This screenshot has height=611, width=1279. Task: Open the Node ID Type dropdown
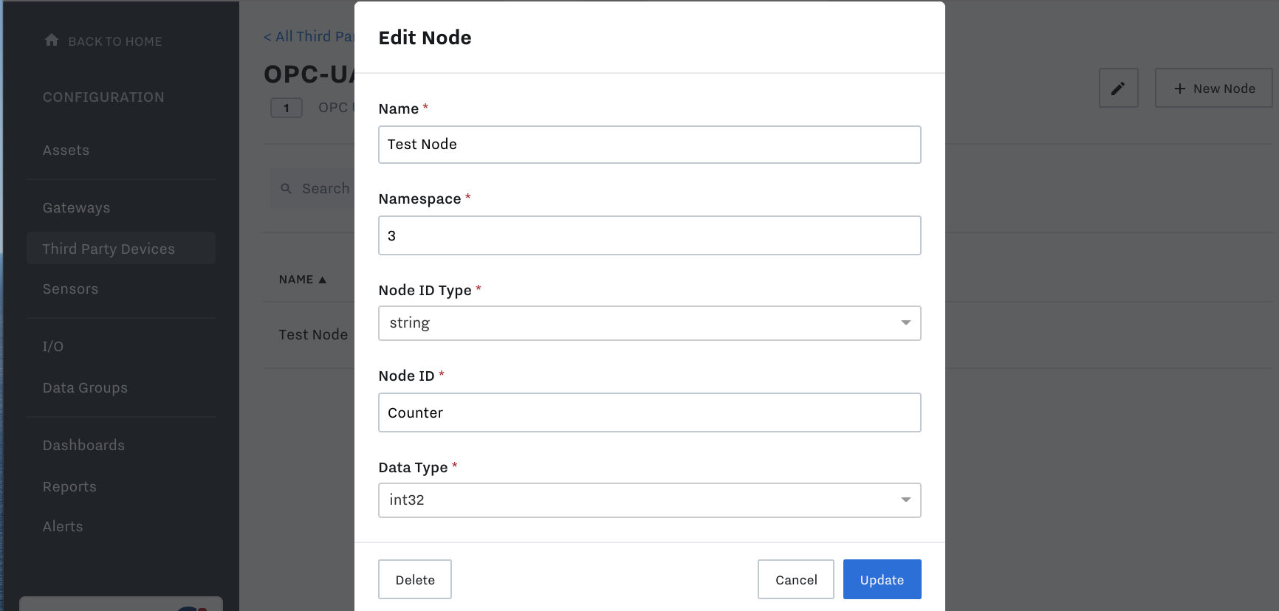tap(649, 323)
